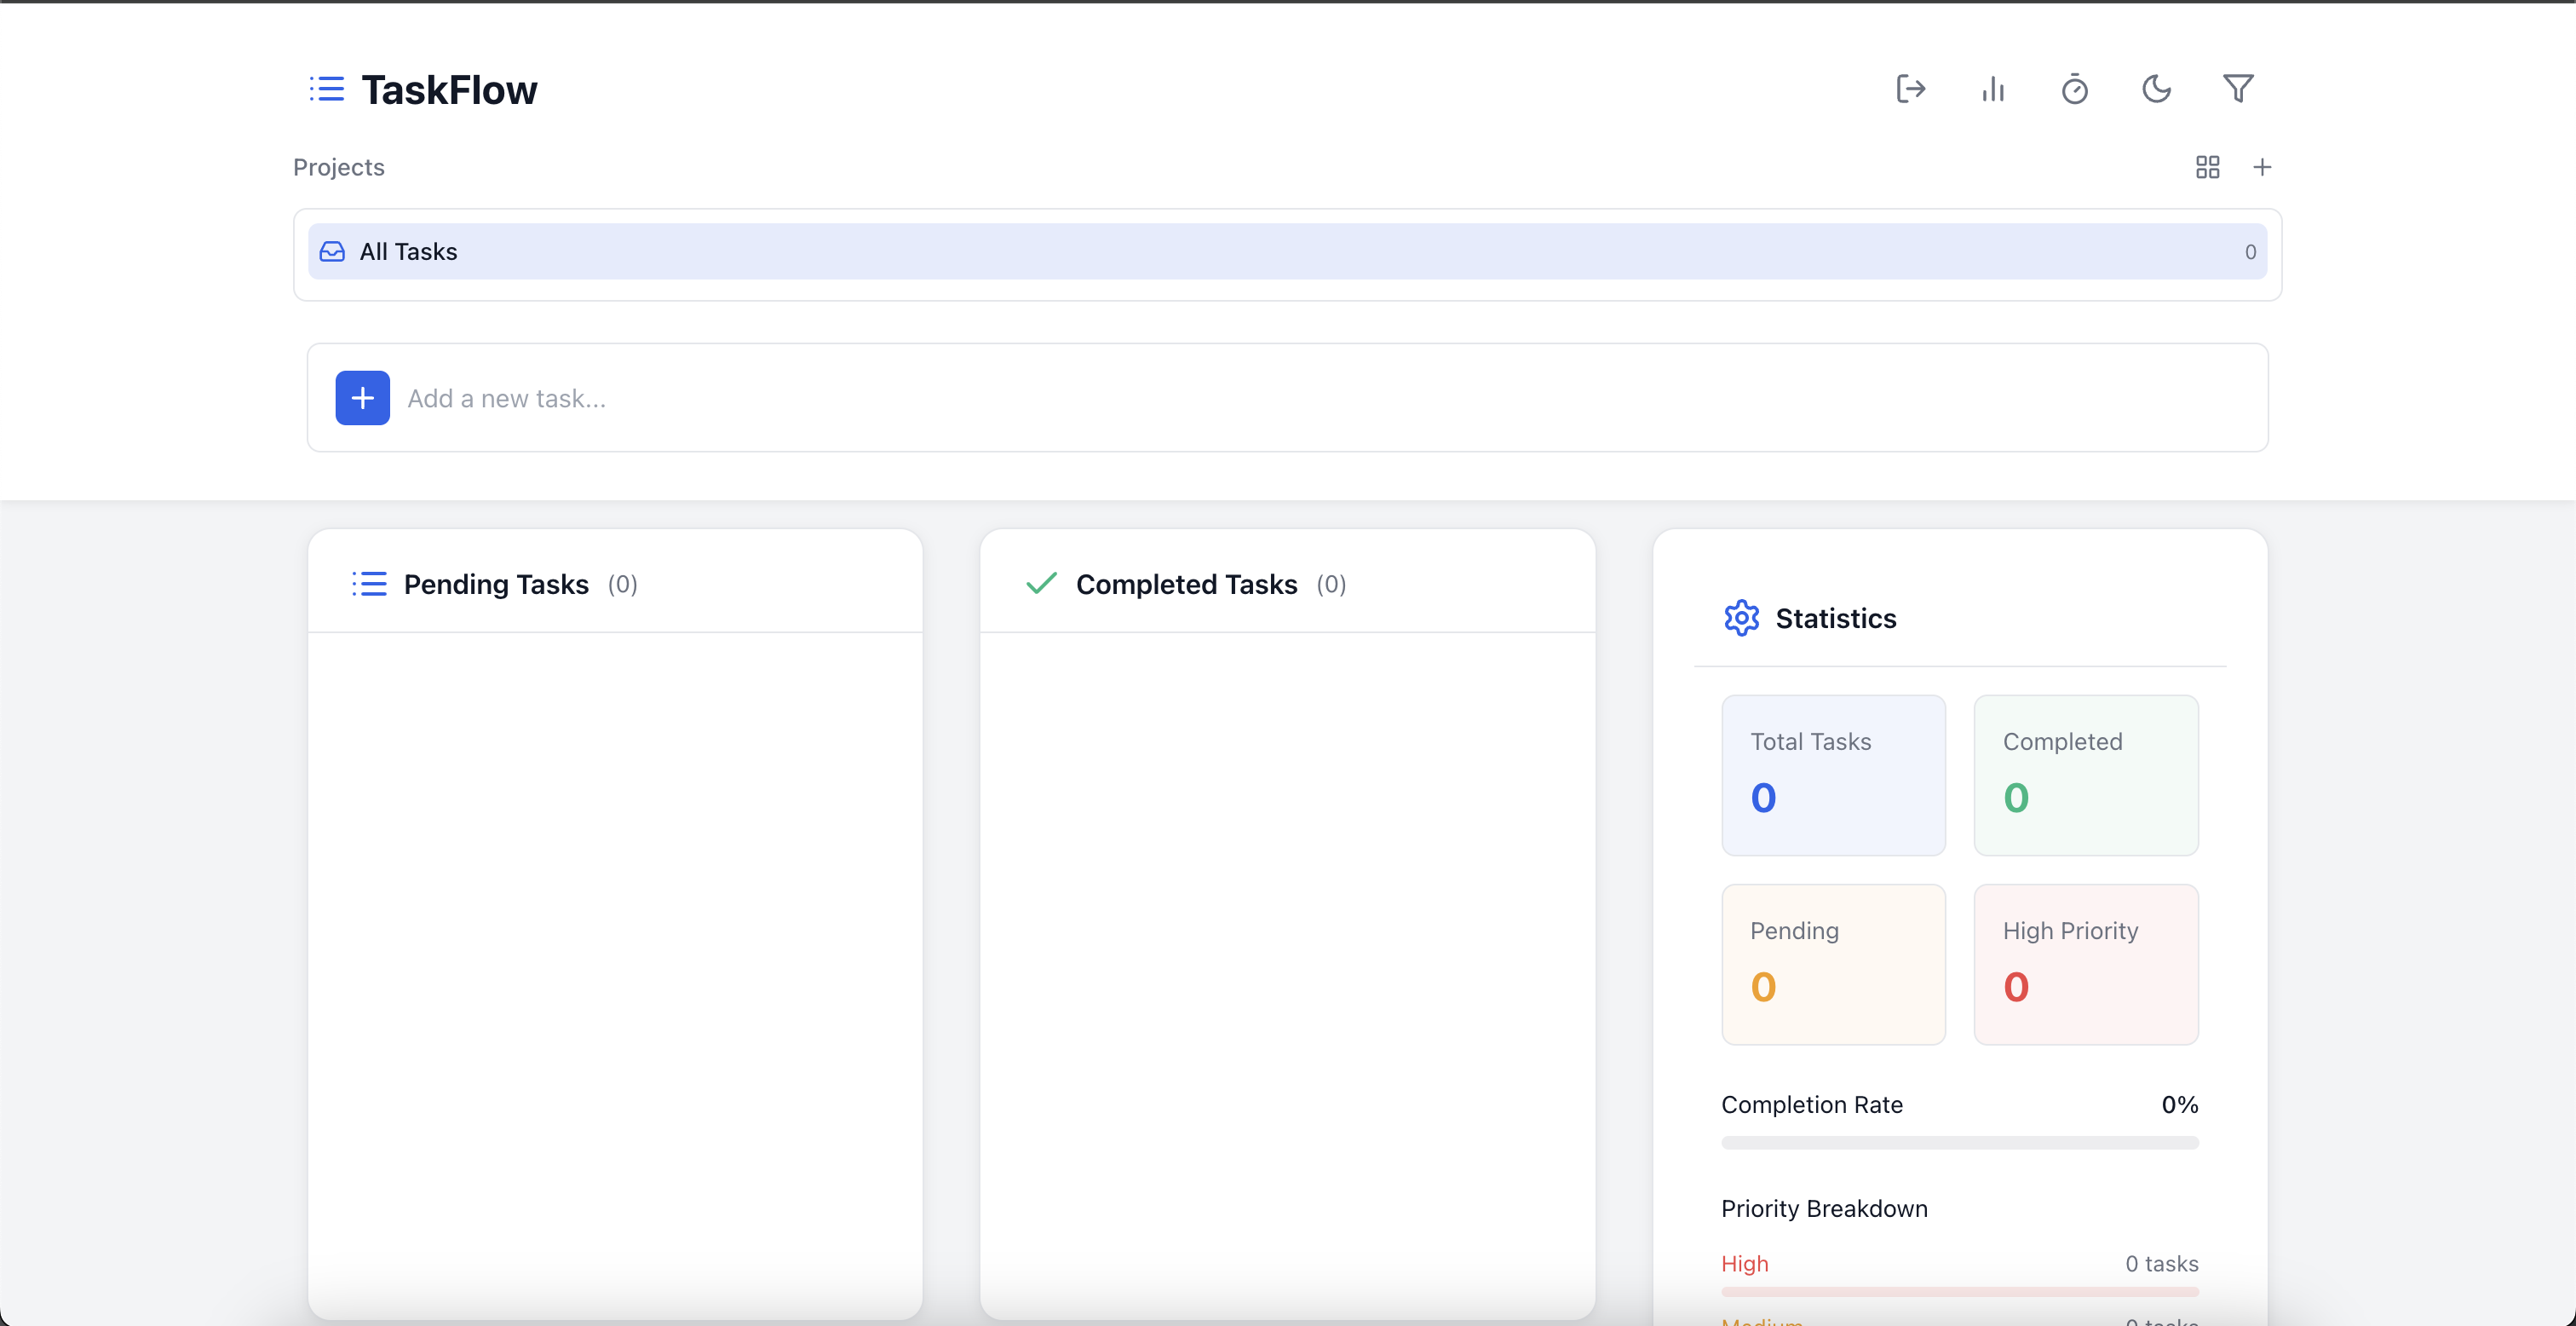Select the High Priority stat card

[x=2086, y=964]
